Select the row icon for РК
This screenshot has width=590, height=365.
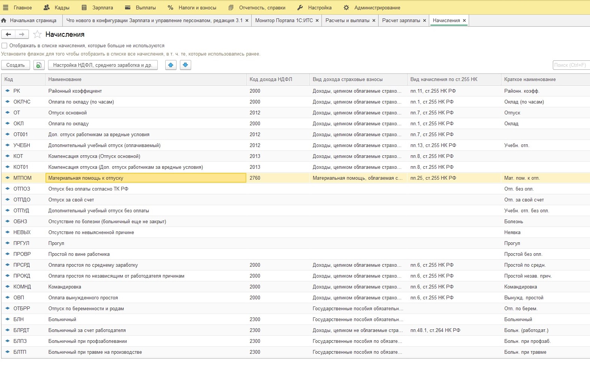8,91
